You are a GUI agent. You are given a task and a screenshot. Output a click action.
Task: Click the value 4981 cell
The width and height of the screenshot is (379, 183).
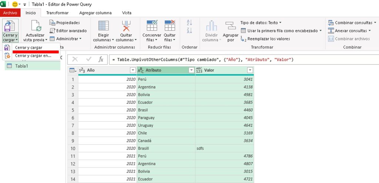coord(225,94)
